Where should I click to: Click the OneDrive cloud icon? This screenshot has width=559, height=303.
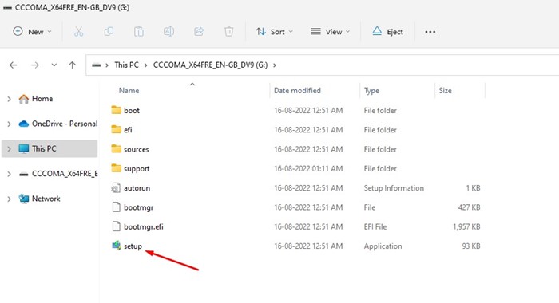click(x=23, y=124)
